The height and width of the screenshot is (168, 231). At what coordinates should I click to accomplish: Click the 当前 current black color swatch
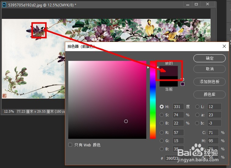click(169, 81)
